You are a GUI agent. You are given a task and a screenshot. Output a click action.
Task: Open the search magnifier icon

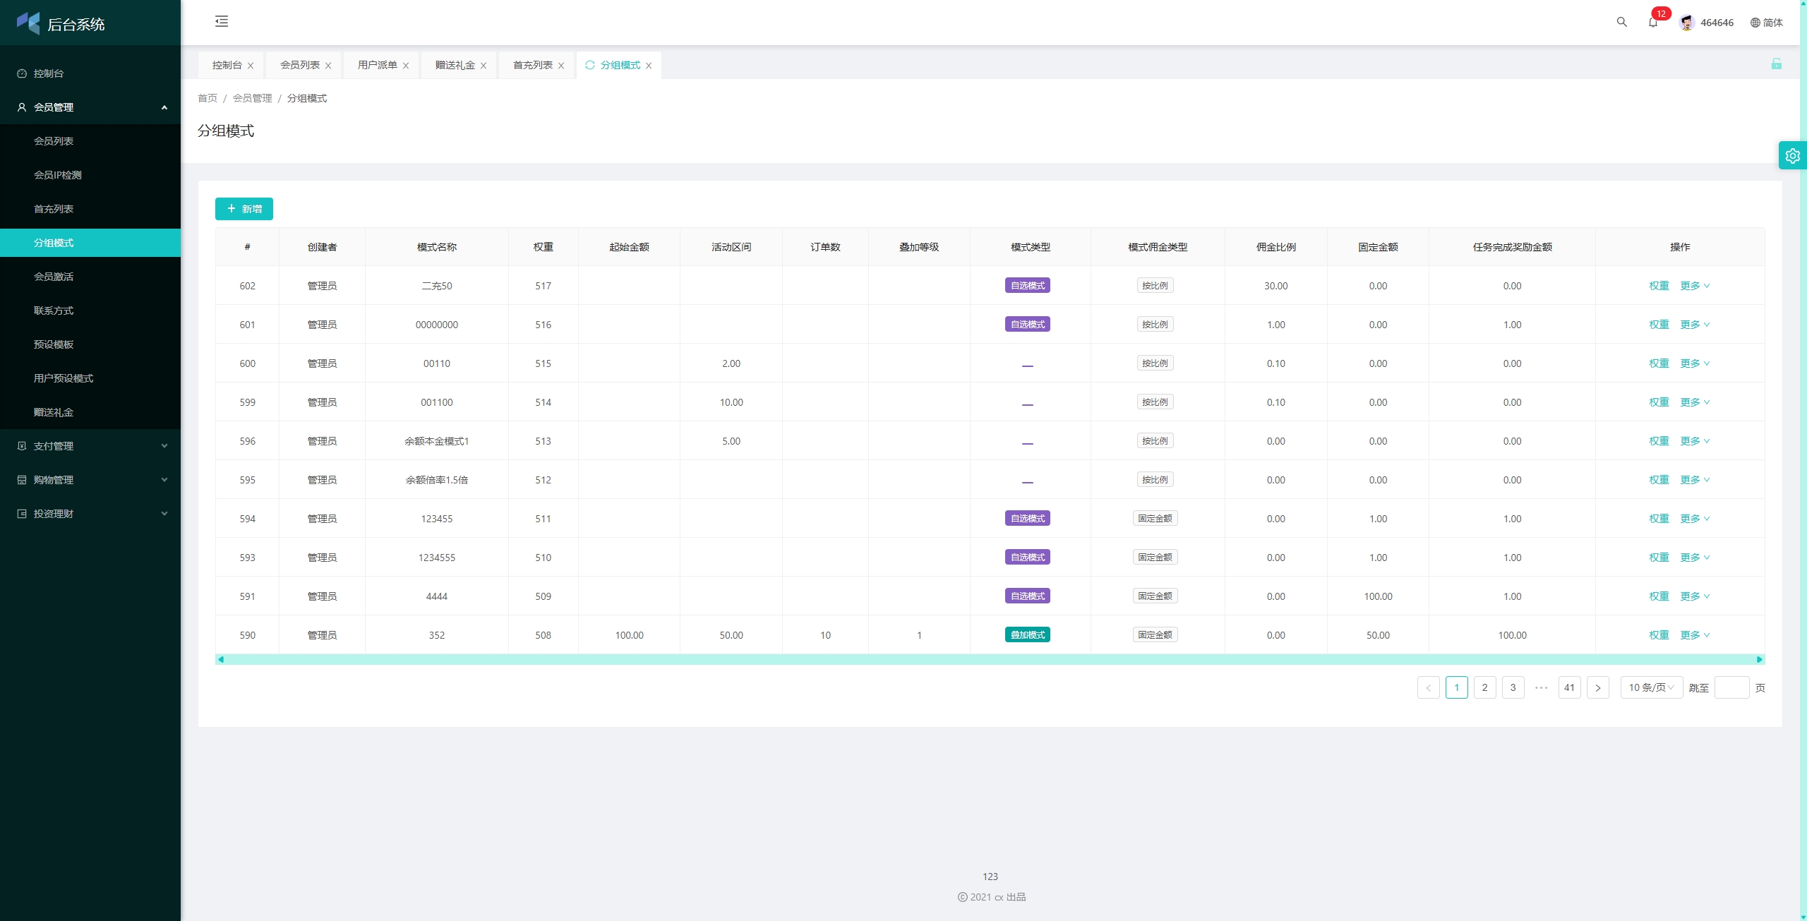tap(1621, 22)
